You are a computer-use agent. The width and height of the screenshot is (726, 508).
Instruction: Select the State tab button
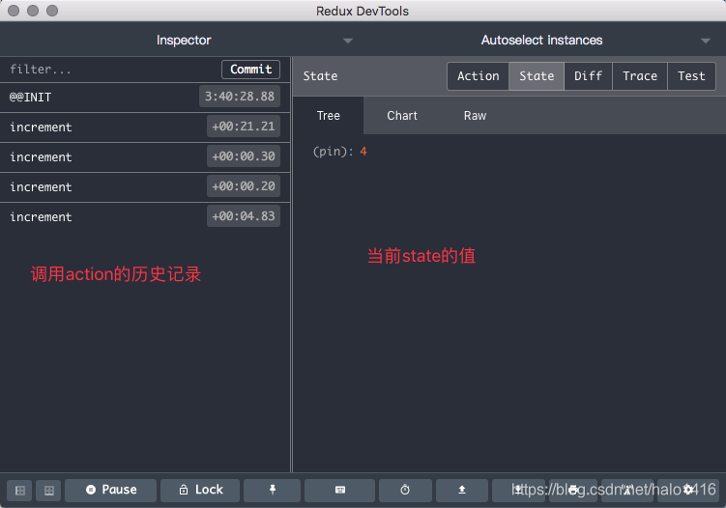537,76
